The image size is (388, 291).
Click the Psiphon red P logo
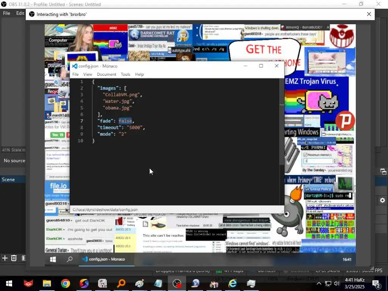[x=346, y=121]
